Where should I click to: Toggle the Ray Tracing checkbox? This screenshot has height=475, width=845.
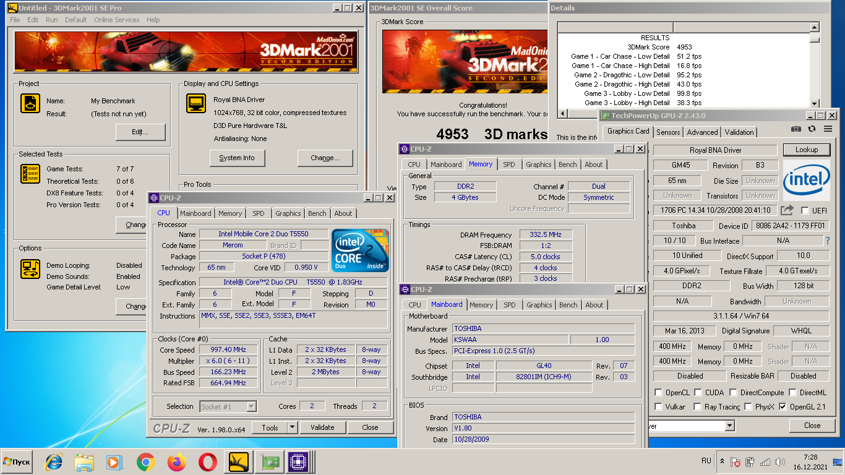point(698,407)
